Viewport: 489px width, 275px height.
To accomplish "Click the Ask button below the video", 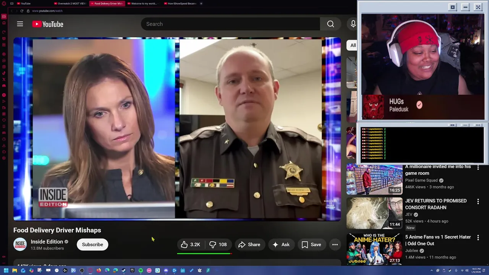I will point(281,244).
